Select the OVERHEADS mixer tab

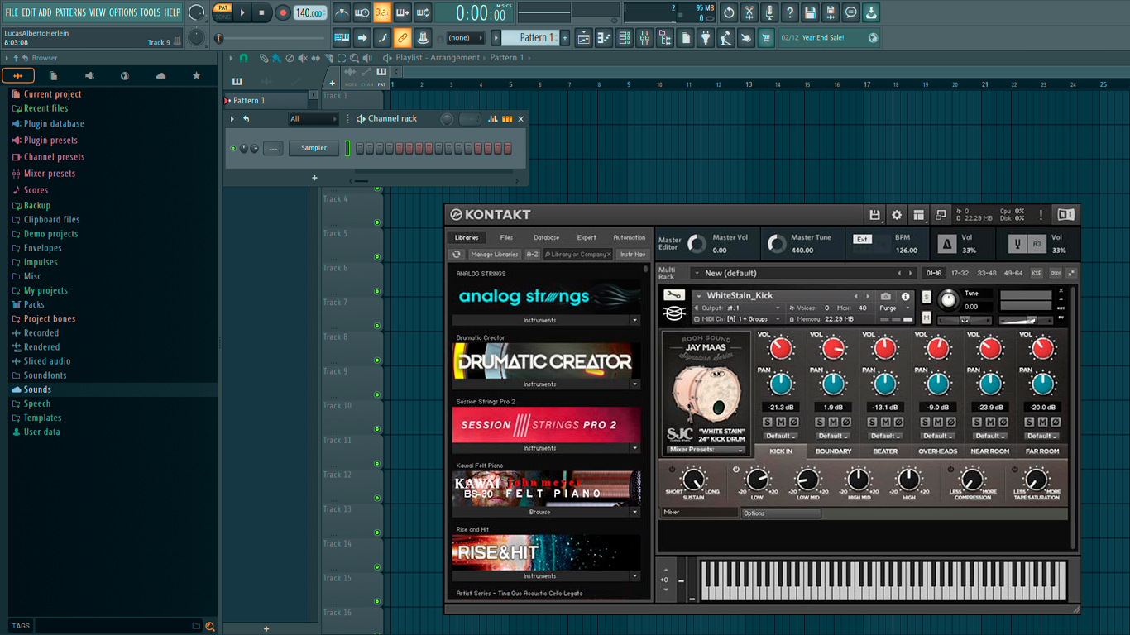(937, 451)
